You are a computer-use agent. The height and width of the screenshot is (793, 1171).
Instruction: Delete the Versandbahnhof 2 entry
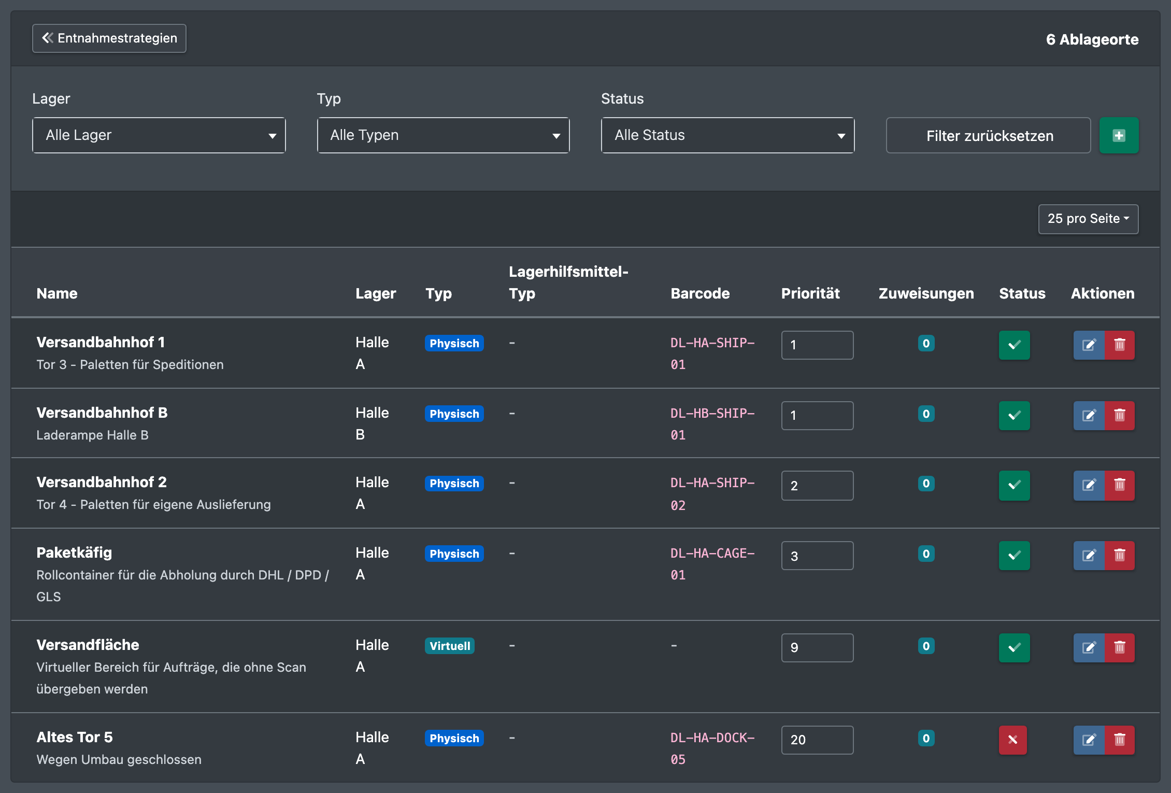(1120, 486)
